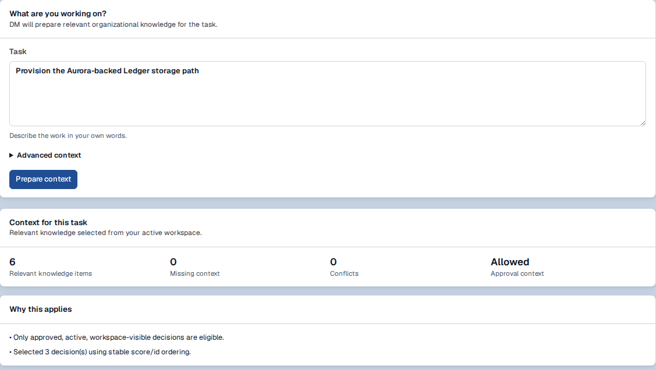Select the 'Context for this task' heading

[x=48, y=222]
